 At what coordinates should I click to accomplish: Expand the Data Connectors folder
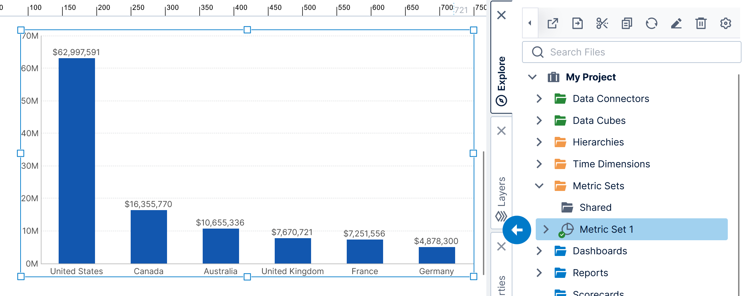[539, 99]
